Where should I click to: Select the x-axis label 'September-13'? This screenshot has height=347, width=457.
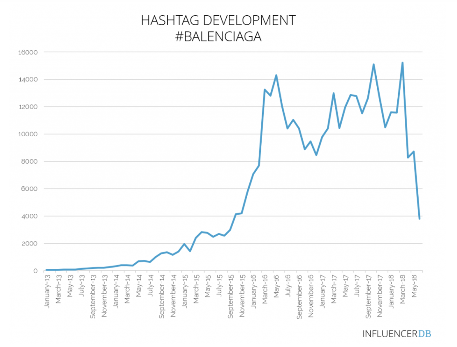point(93,296)
